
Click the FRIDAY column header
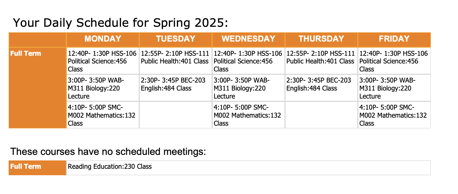pos(394,39)
